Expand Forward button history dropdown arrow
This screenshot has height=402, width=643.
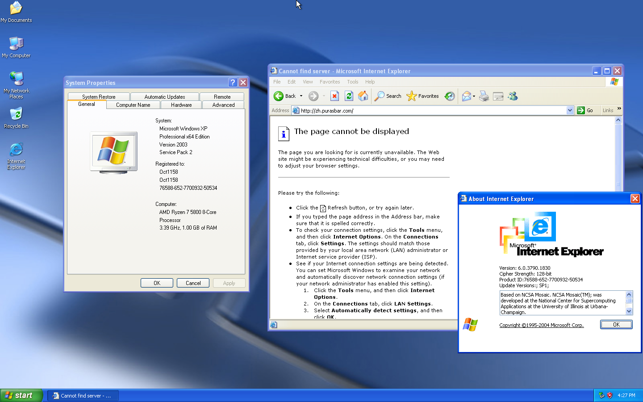(x=324, y=96)
